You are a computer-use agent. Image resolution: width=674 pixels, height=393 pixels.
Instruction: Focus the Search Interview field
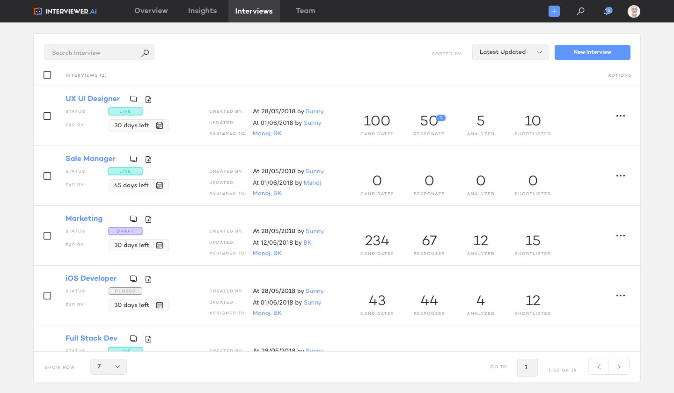(x=94, y=53)
